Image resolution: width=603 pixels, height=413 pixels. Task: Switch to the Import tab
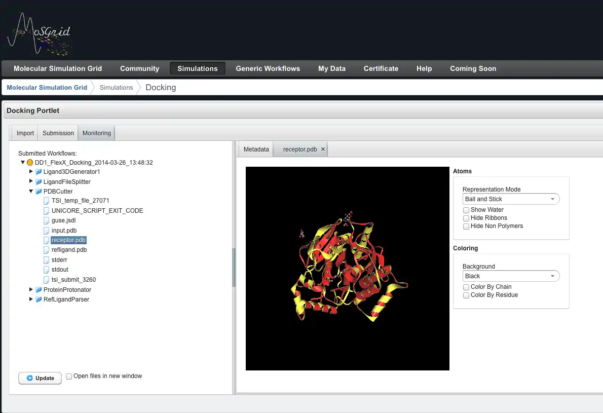25,133
